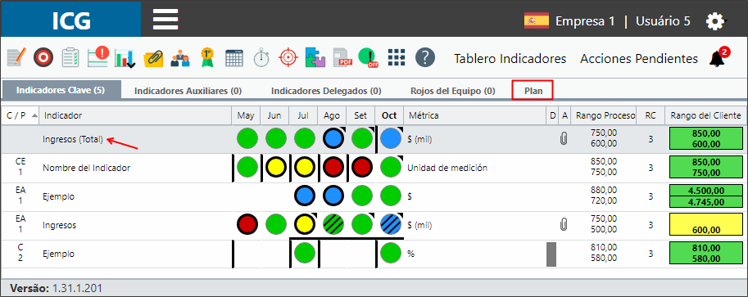The width and height of the screenshot is (748, 297).
Task: Click the Métrica column header
Action: [x=474, y=115]
